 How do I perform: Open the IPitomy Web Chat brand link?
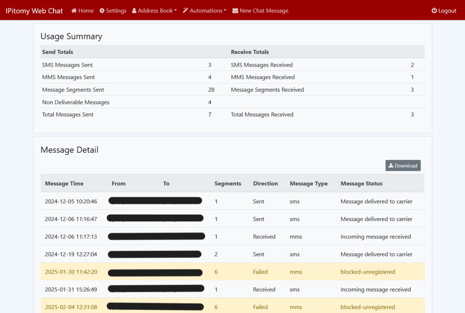click(34, 11)
